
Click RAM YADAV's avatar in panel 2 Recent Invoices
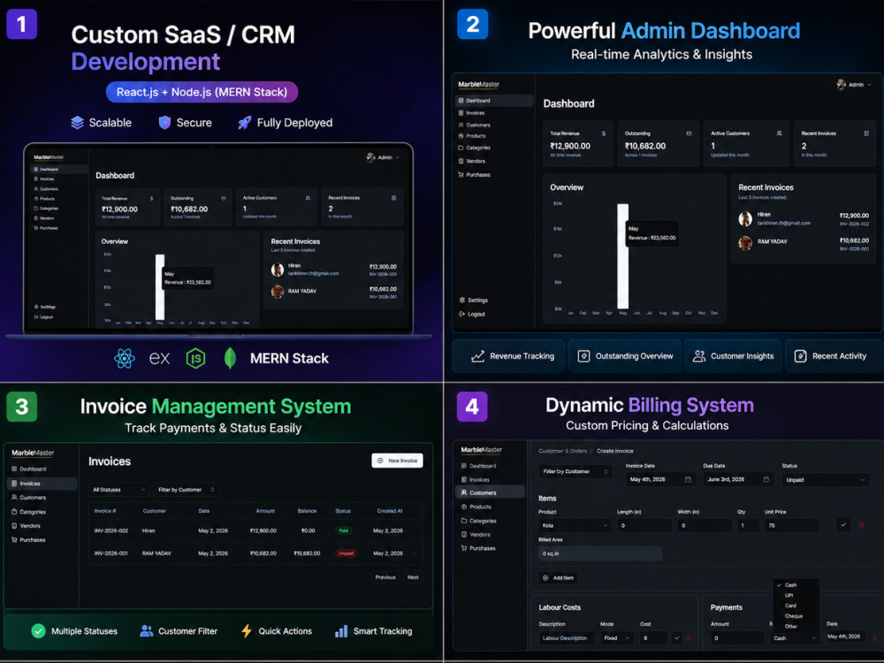pyautogui.click(x=745, y=243)
